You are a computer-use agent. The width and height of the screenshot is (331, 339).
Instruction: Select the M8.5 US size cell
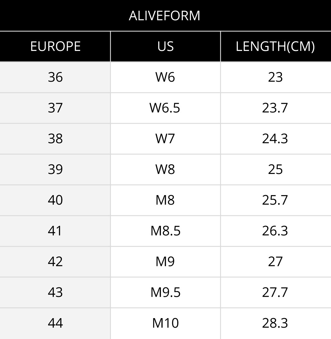pyautogui.click(x=165, y=231)
